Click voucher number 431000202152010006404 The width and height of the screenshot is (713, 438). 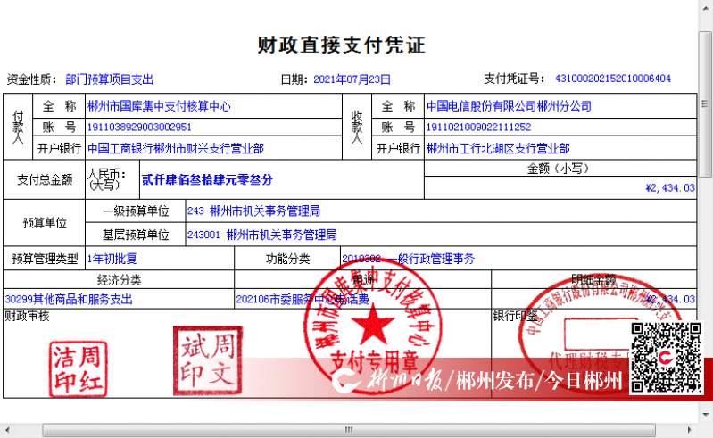(x=612, y=79)
